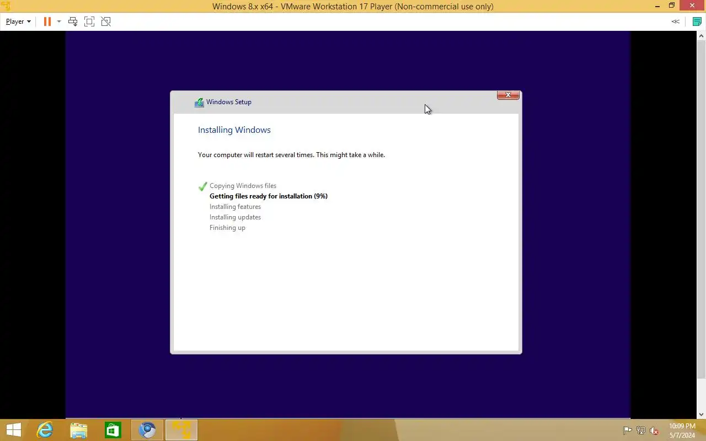Close the Windows Setup dialog
The image size is (706, 441).
click(508, 95)
